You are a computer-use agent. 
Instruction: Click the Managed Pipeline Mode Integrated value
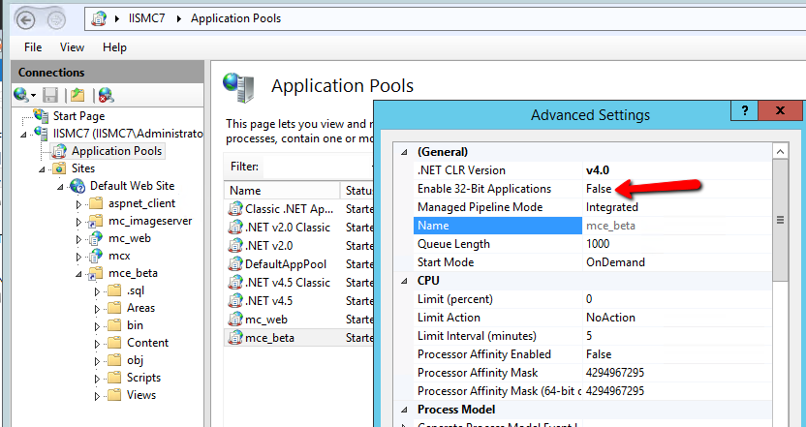point(611,207)
